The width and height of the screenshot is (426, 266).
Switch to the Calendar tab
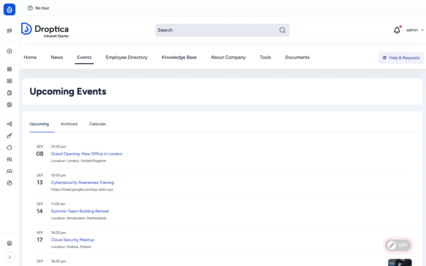98,124
